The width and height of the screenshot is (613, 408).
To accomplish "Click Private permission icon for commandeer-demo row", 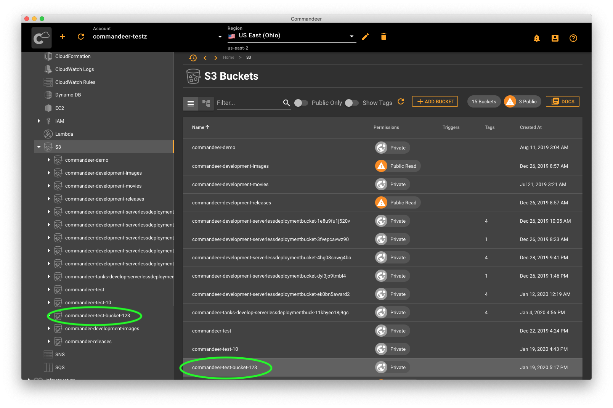I will (x=381, y=148).
